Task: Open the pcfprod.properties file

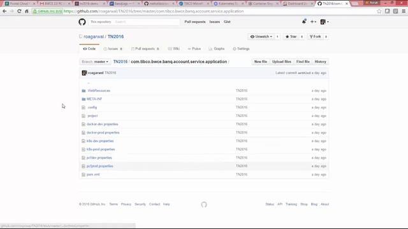Action: click(100, 166)
